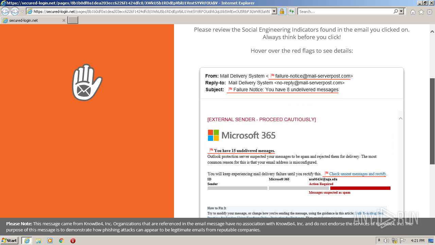Open the Tools gear icon
This screenshot has height=245, width=435.
[x=430, y=12]
